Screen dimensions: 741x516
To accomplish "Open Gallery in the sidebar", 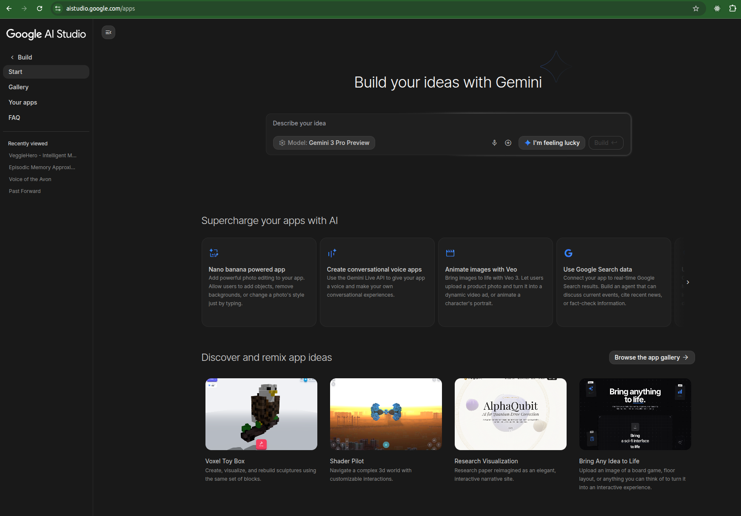I will tap(19, 87).
